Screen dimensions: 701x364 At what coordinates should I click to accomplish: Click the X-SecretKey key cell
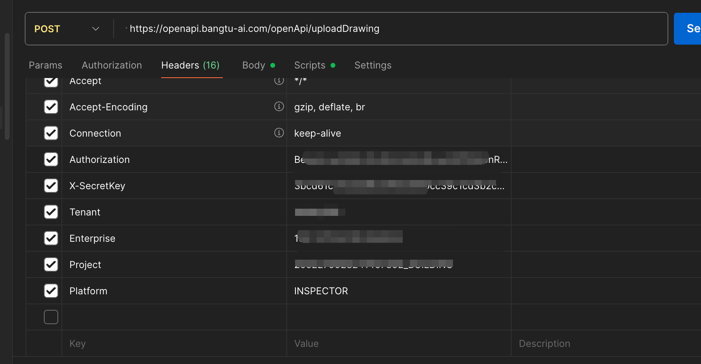point(174,186)
